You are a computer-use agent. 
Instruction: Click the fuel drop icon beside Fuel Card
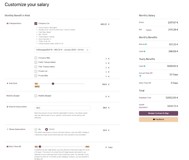7,83
